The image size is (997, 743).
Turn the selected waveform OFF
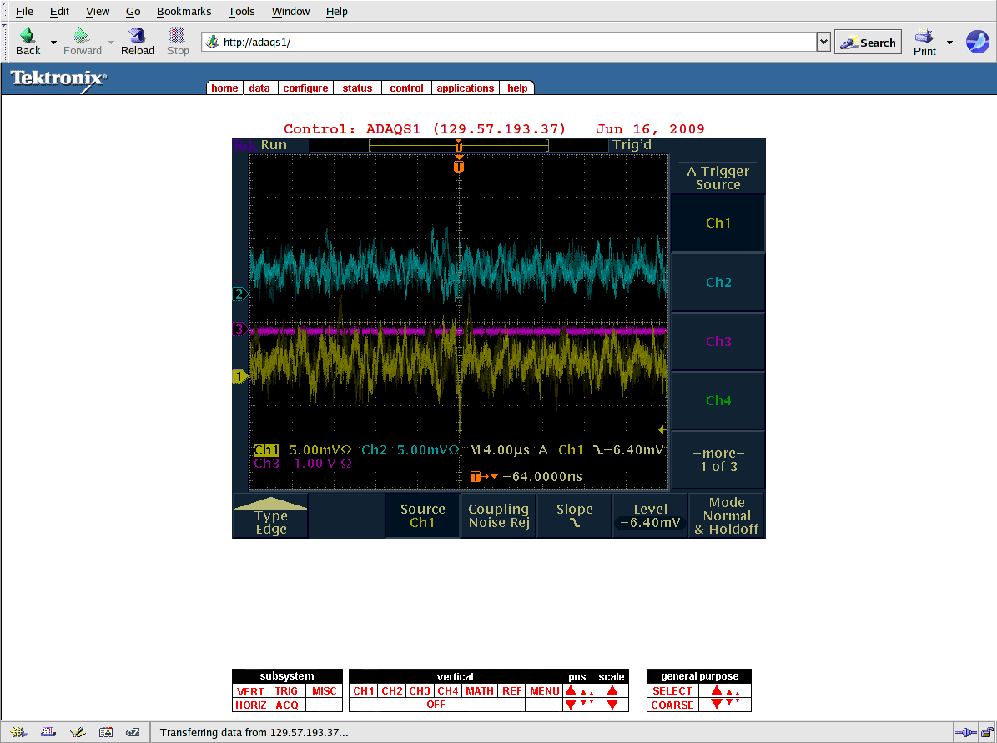coord(436,705)
